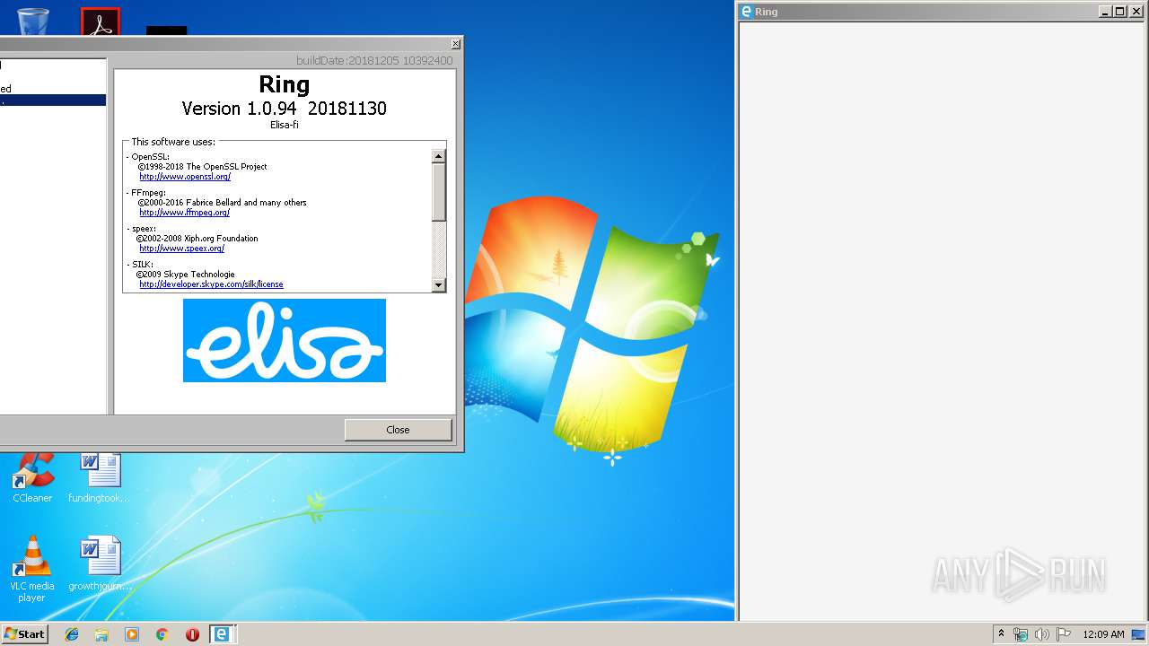Open the CCleaner desktop shortcut
The width and height of the screenshot is (1149, 646).
pyautogui.click(x=32, y=478)
